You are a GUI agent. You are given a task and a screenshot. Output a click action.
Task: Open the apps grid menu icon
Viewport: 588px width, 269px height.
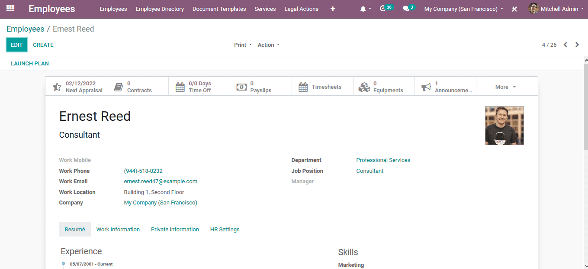pos(10,9)
